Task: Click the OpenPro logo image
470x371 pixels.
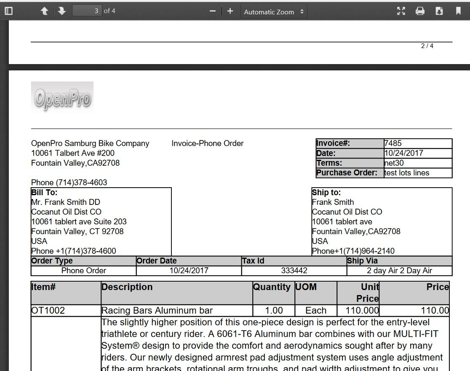Action: point(62,98)
